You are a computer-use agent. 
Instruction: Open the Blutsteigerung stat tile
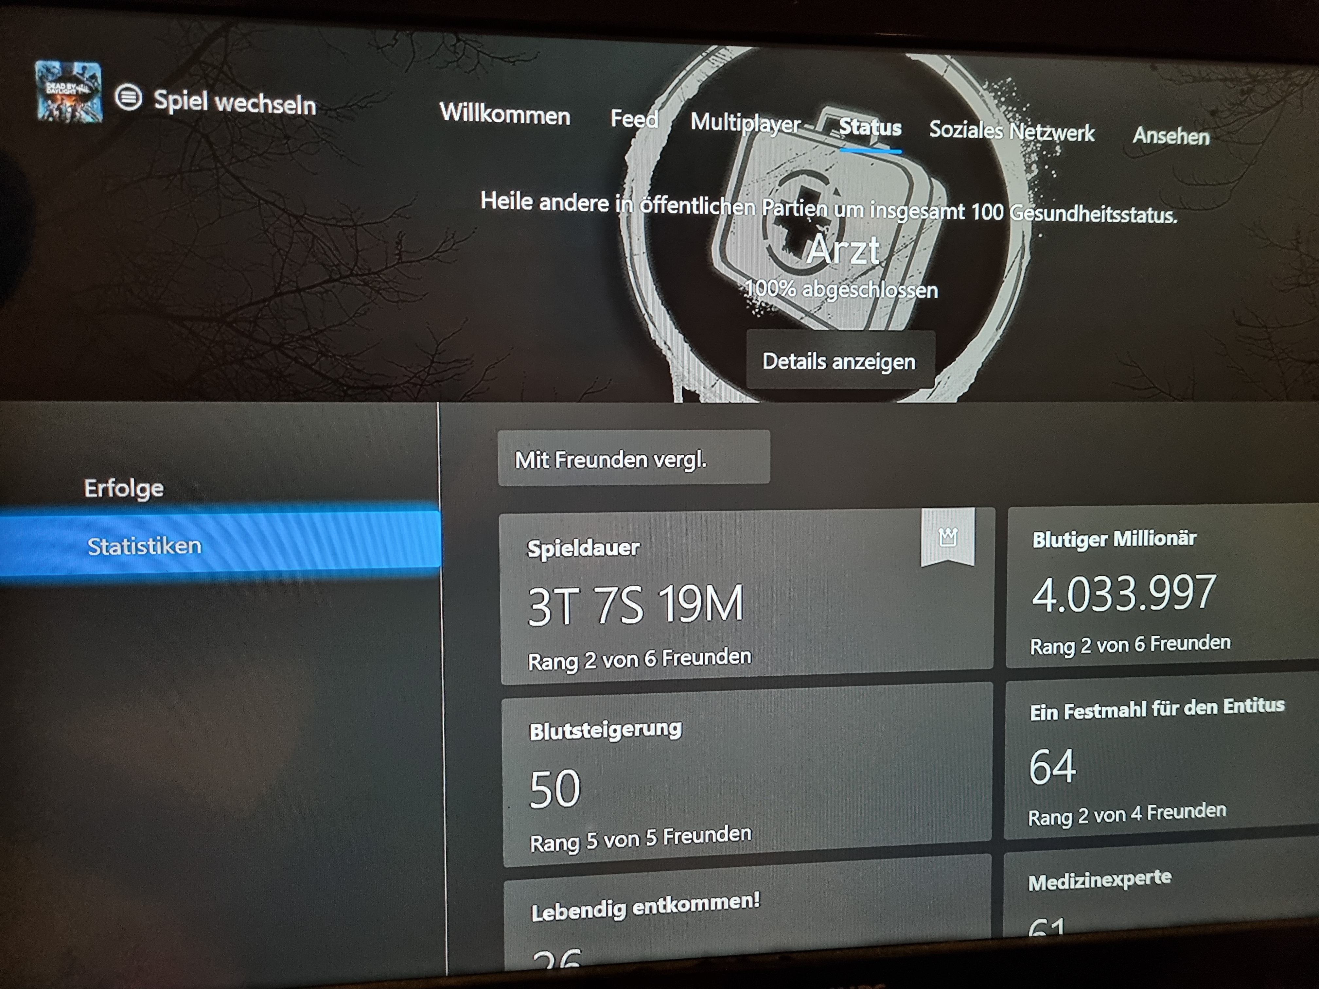tap(745, 775)
